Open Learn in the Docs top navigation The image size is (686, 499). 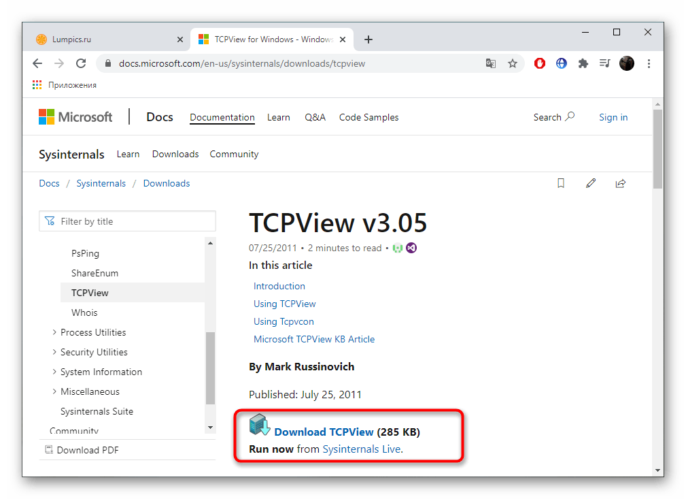pyautogui.click(x=279, y=117)
